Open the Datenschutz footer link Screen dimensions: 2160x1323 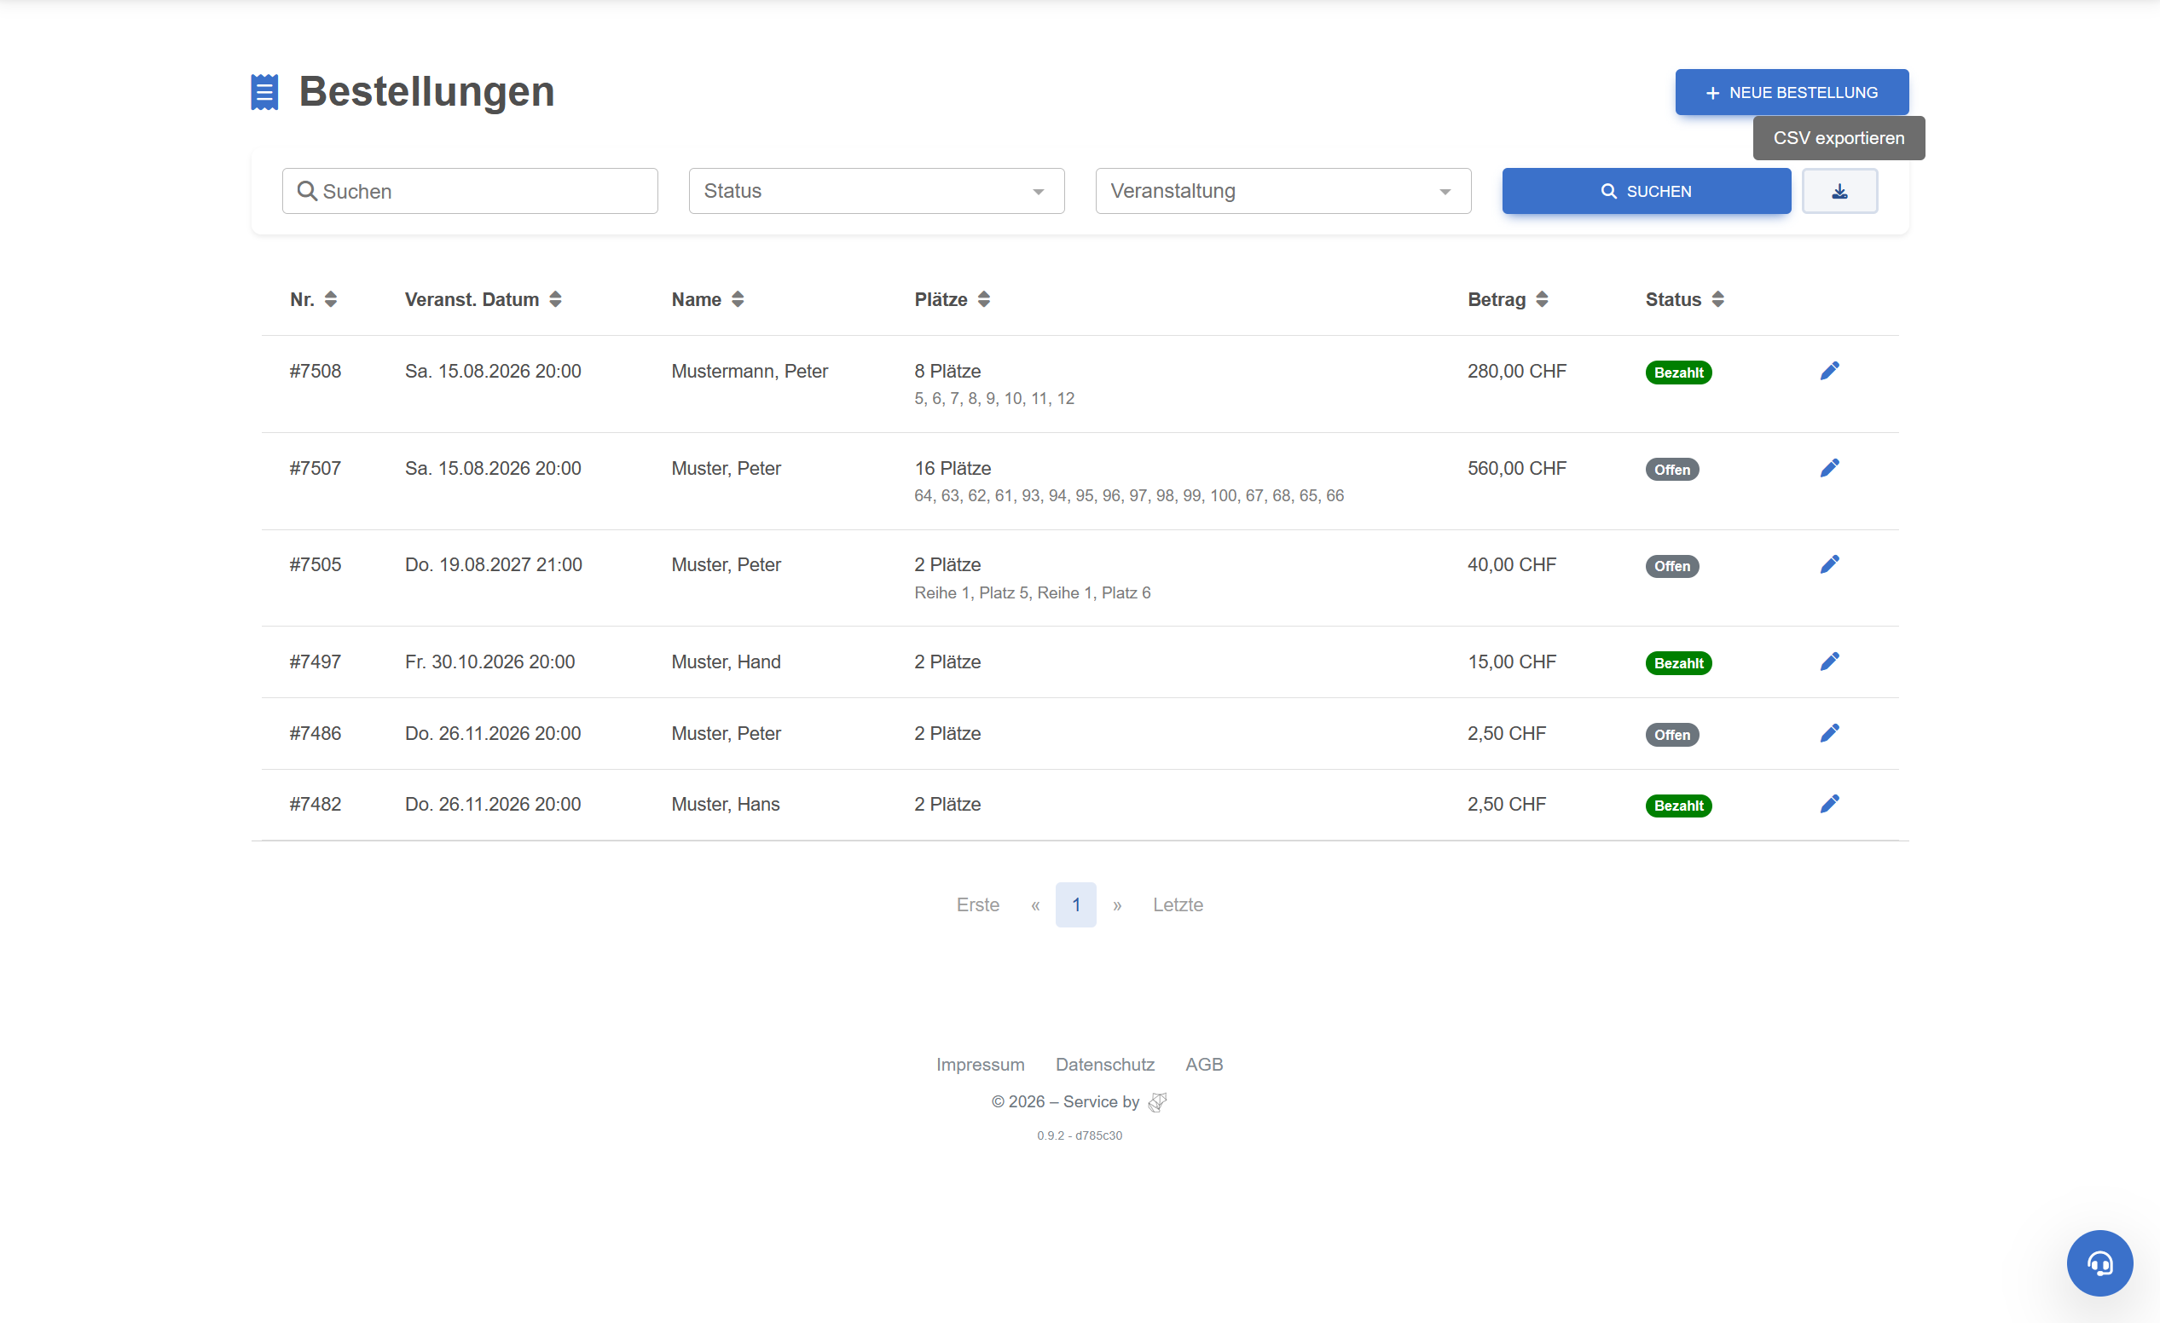[x=1104, y=1065]
